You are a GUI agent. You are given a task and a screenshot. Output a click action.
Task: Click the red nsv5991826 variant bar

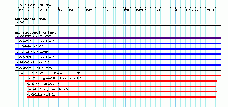click(122, 97)
